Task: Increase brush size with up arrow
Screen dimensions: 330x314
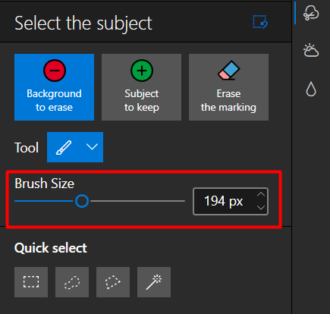Action: pos(261,195)
